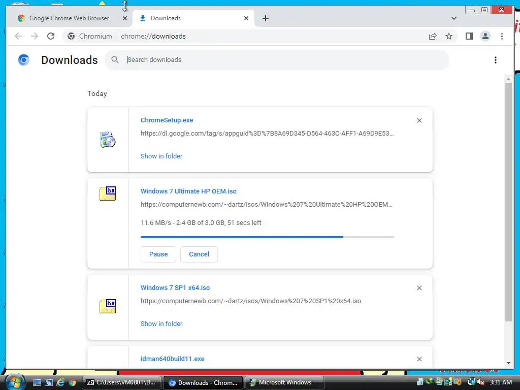The image size is (520, 390).
Task: Launch Internet Explorer from quick launch
Action: pos(61,382)
